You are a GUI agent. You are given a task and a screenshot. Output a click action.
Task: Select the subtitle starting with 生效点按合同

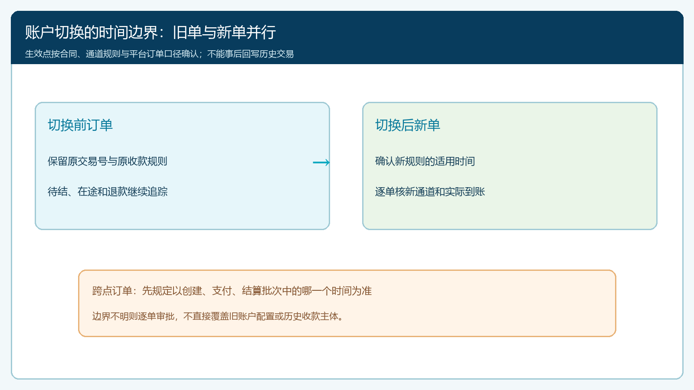pos(159,54)
